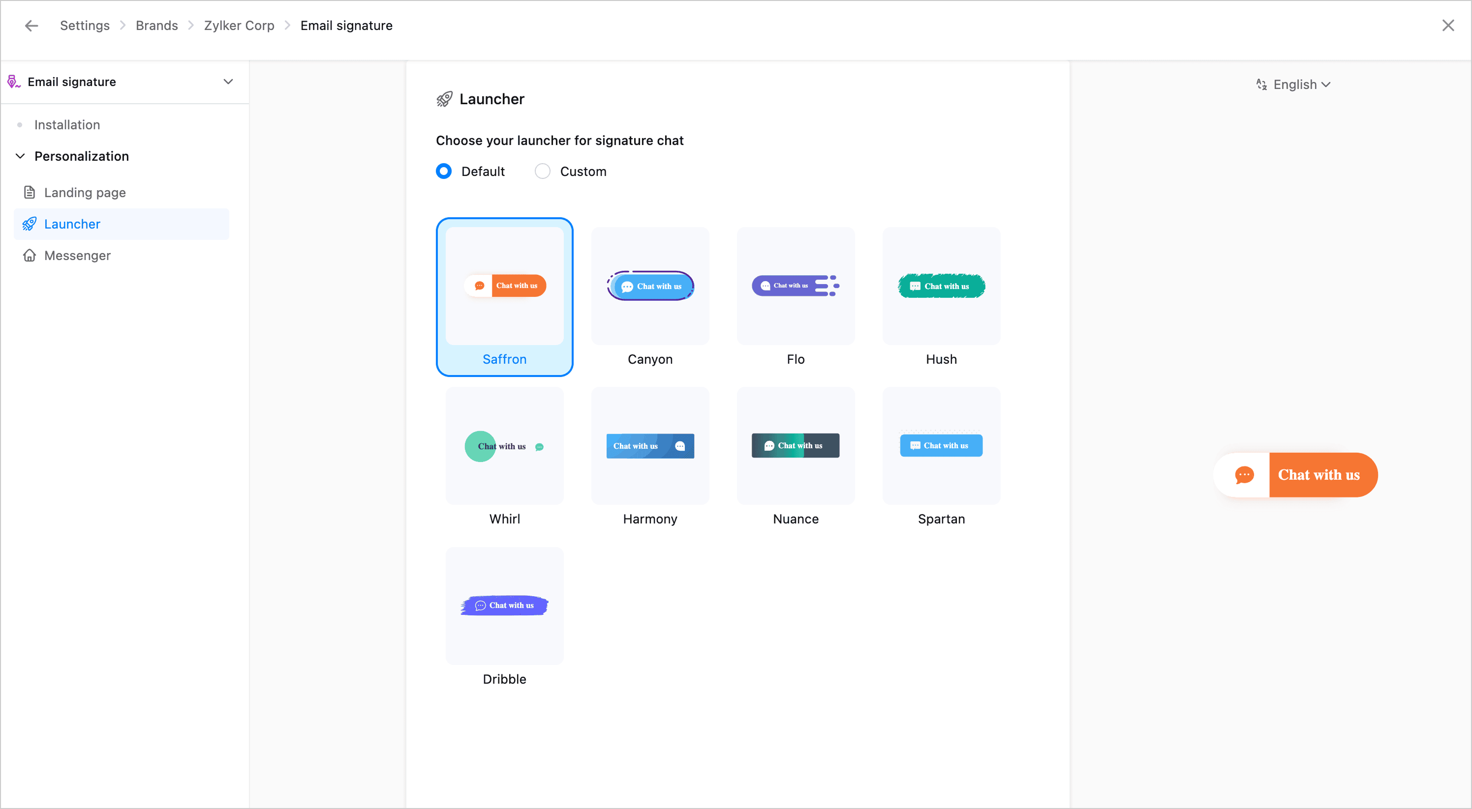Go to Brands breadcrumb link

[x=156, y=26]
